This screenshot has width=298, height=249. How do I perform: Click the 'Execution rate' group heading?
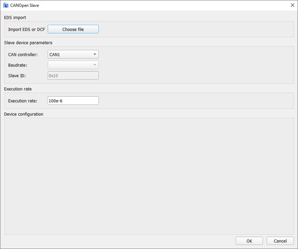point(18,89)
